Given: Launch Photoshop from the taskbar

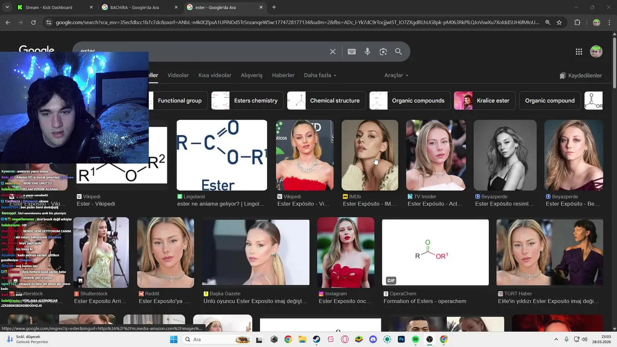Looking at the screenshot, I should click(401, 339).
